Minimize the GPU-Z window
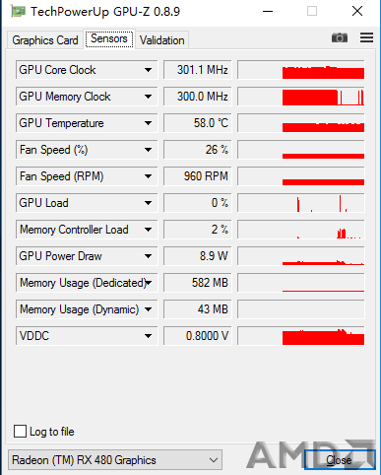This screenshot has height=475, width=381. click(x=268, y=12)
